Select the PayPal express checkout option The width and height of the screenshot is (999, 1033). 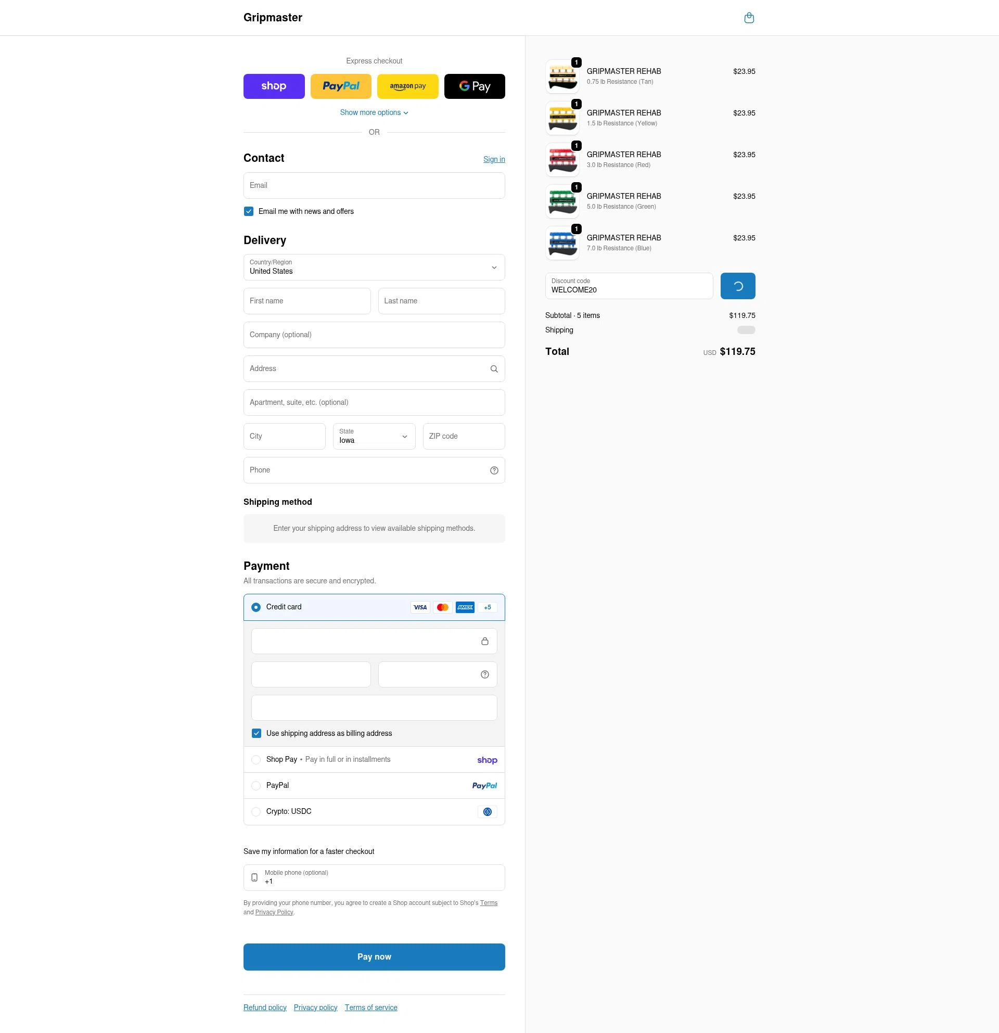[x=341, y=86]
